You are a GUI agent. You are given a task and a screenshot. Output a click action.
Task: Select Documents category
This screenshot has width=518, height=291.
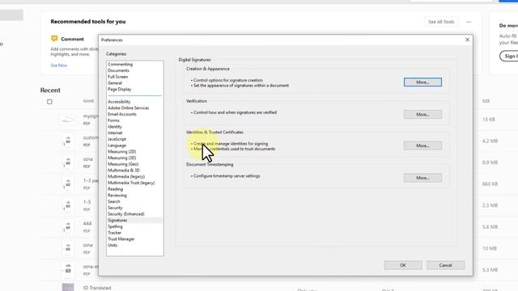(x=118, y=70)
